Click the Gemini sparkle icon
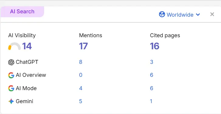Viewport: 221px width, 114px height. (11, 101)
